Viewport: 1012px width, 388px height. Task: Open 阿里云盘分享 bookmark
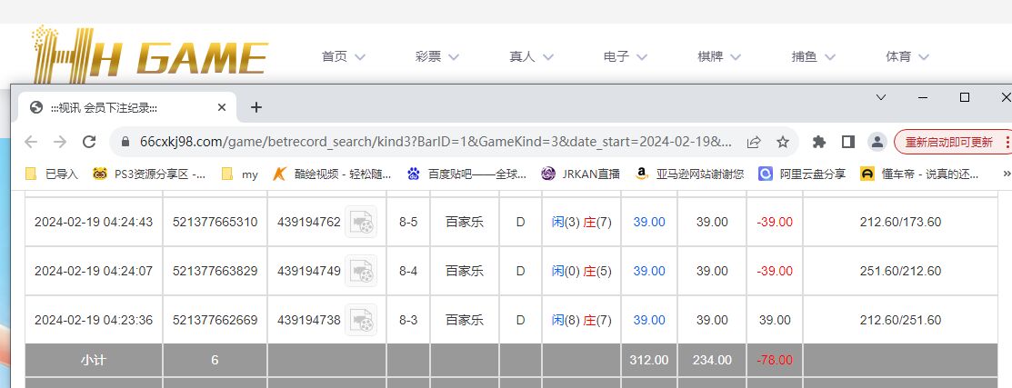(802, 174)
